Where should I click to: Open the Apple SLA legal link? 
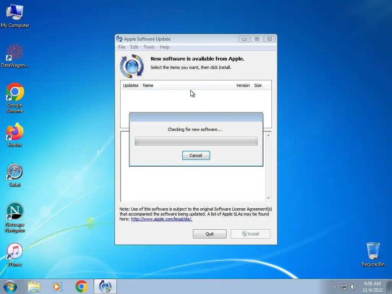point(162,219)
